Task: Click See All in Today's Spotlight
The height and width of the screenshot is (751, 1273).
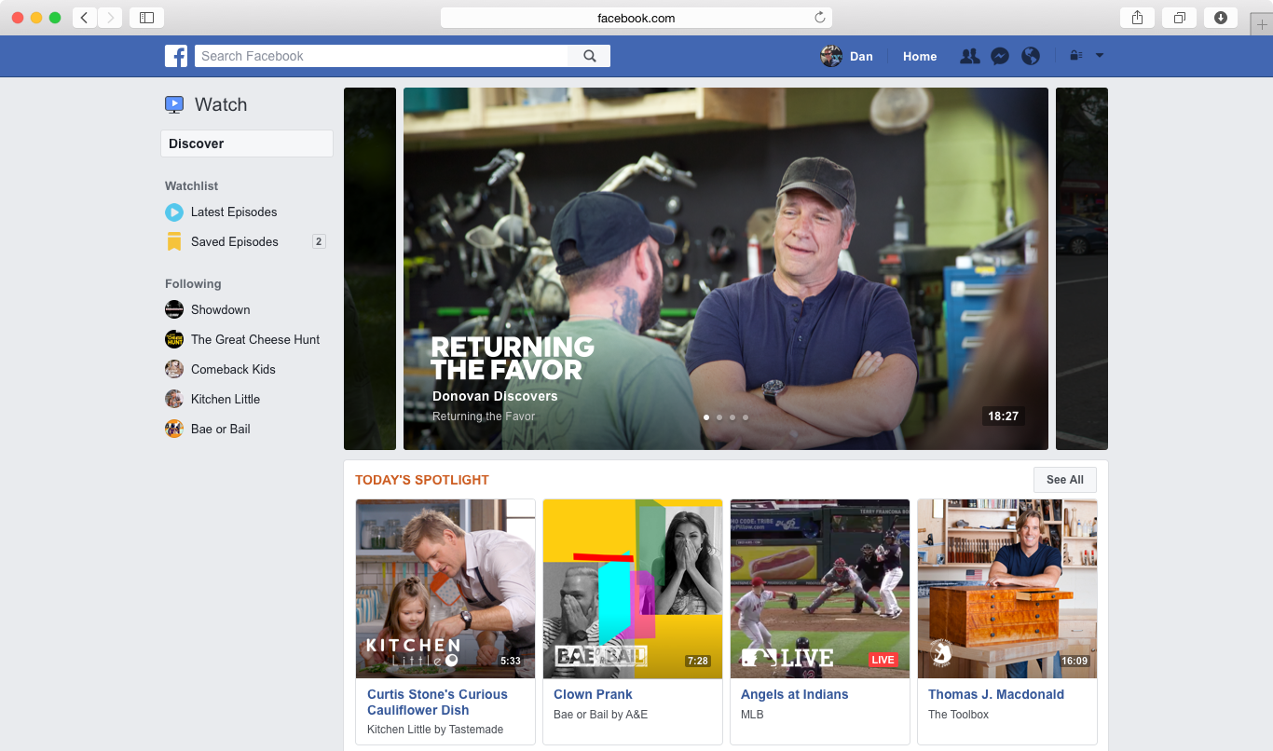Action: [x=1064, y=479]
